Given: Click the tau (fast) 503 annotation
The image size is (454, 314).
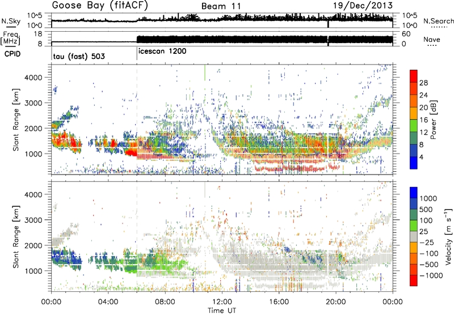Looking at the screenshot, I should coord(79,56).
